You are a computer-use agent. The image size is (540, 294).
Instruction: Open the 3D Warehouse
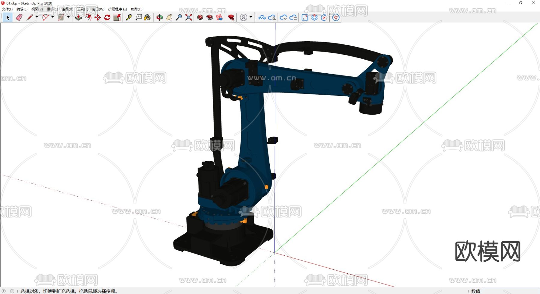[200, 18]
